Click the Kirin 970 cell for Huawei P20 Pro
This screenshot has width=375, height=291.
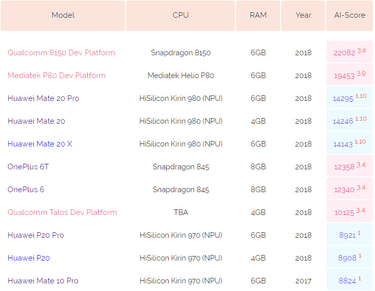(x=180, y=235)
